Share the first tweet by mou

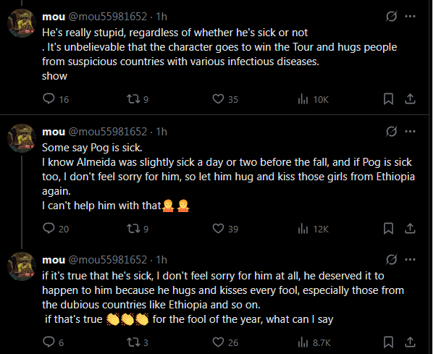point(409,99)
